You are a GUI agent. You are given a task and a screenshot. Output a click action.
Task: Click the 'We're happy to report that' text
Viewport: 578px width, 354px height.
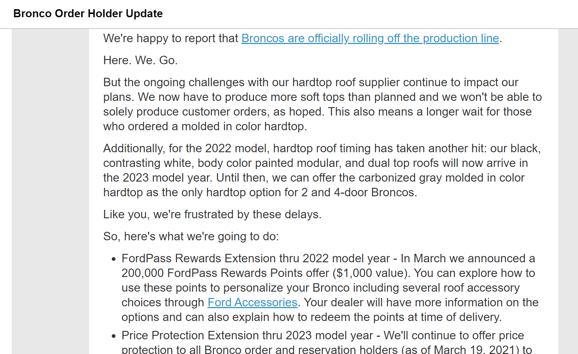(171, 38)
